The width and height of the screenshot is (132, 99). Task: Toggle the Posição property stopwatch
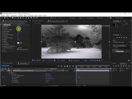[13, 77]
